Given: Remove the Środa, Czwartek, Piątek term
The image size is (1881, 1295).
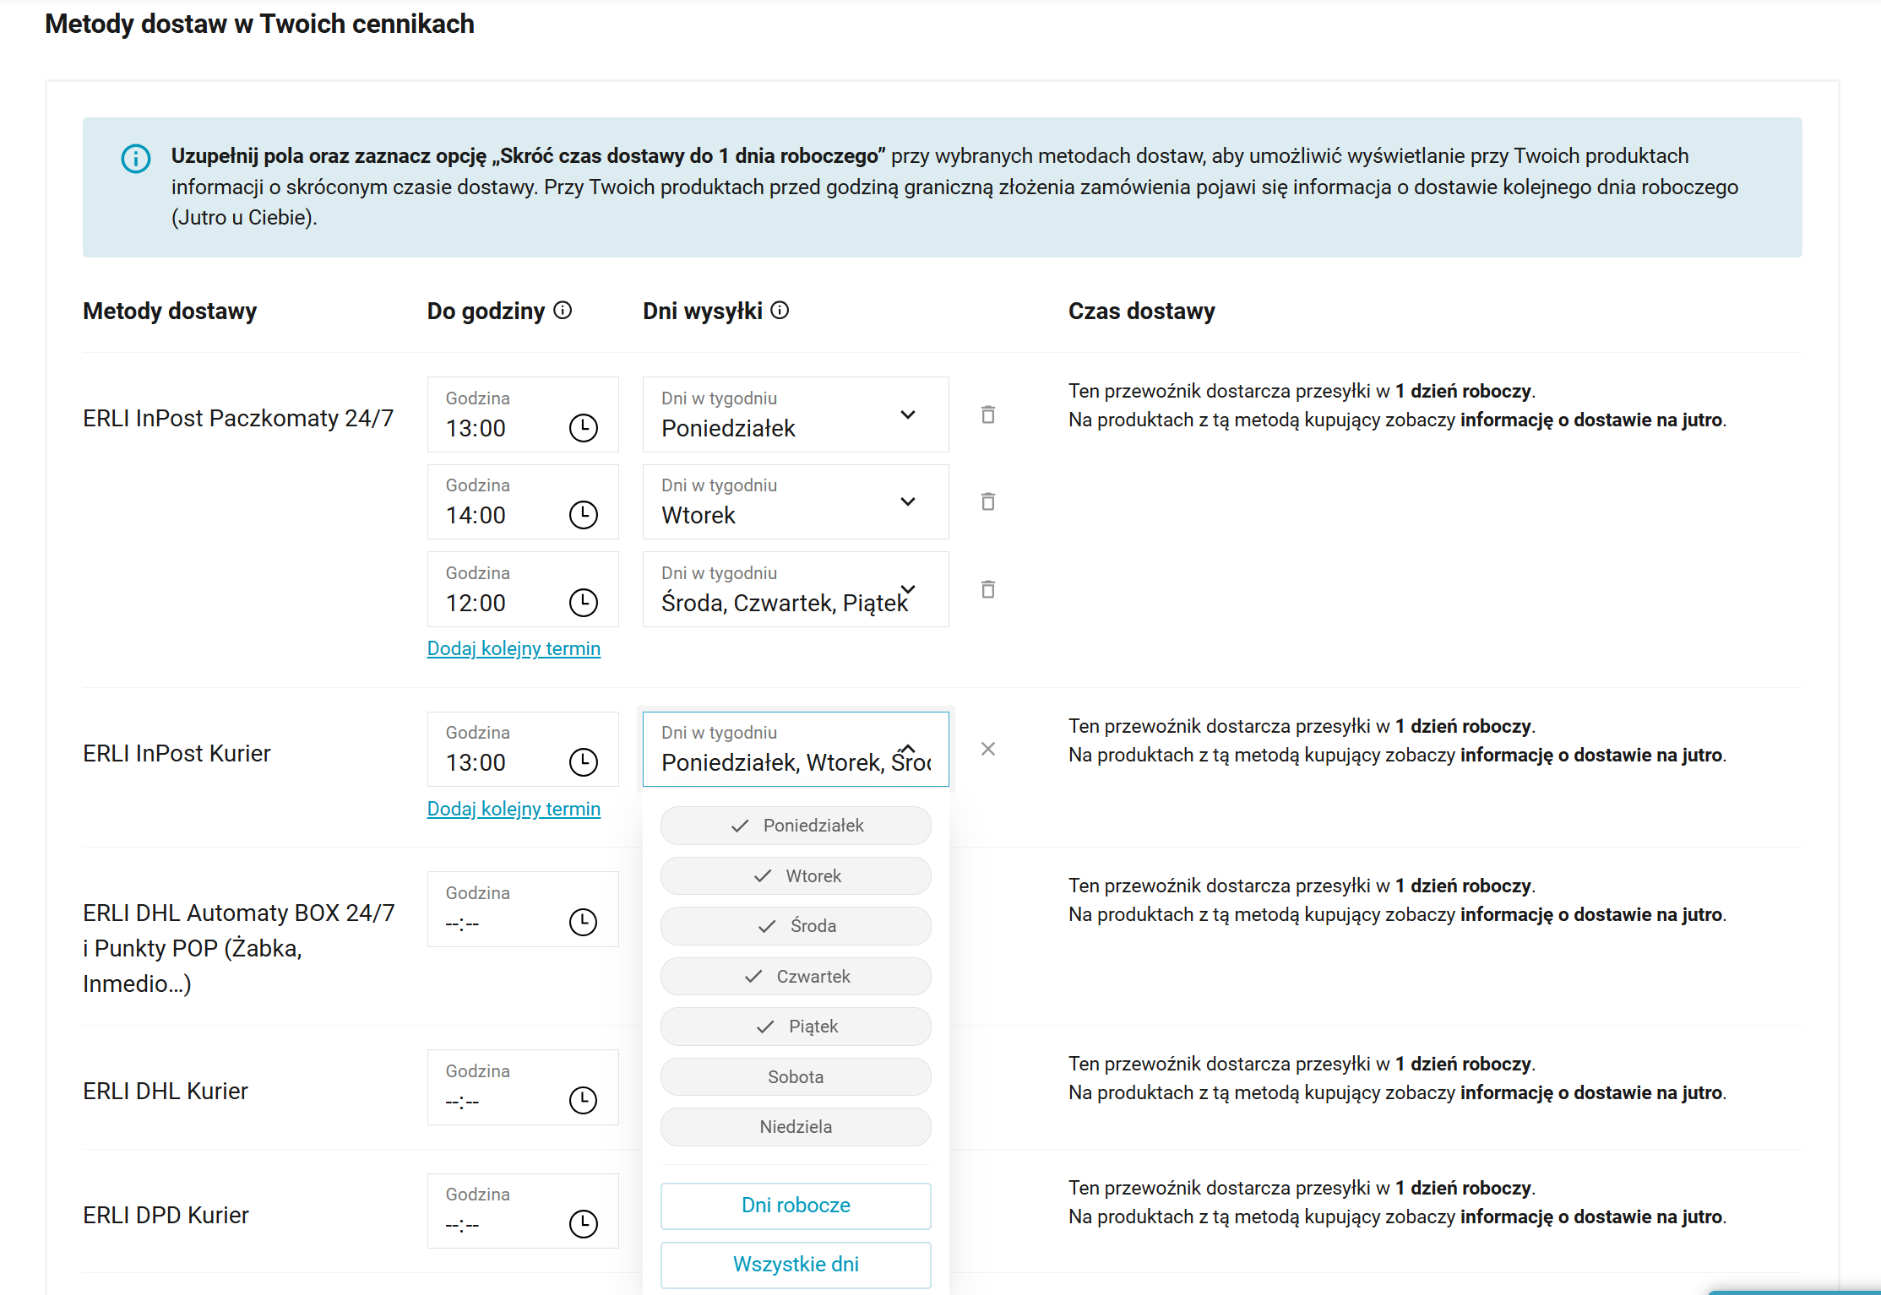Looking at the screenshot, I should [x=987, y=589].
